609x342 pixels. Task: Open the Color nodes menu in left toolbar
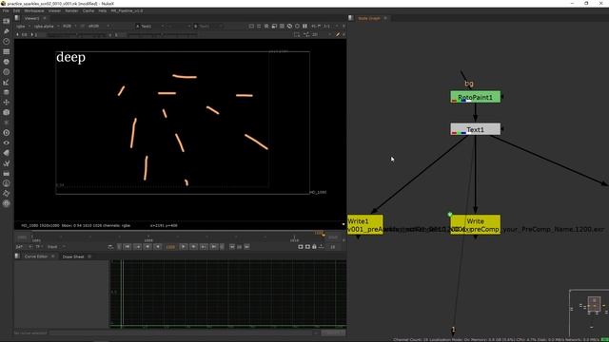pyautogui.click(x=7, y=62)
